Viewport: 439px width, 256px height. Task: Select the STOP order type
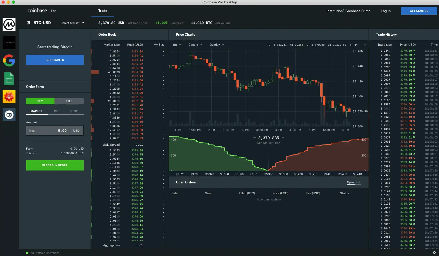click(74, 111)
